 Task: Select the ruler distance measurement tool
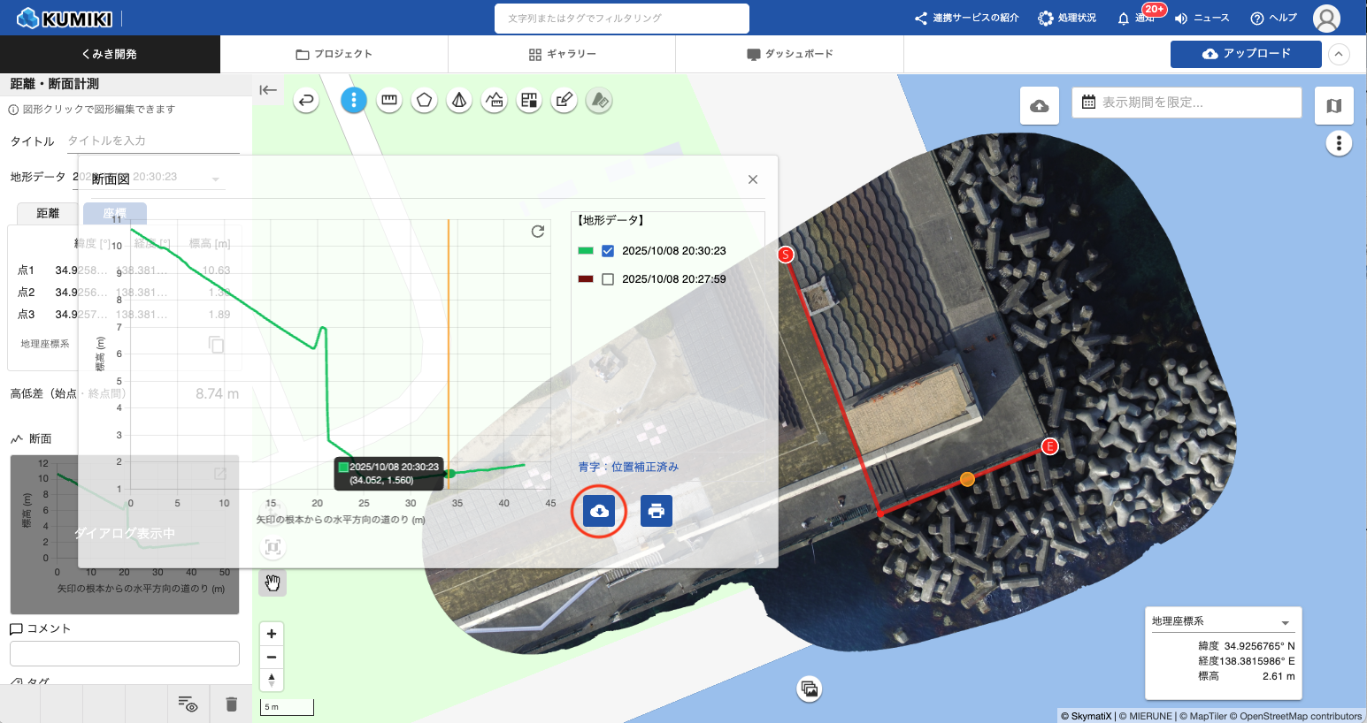pos(389,101)
